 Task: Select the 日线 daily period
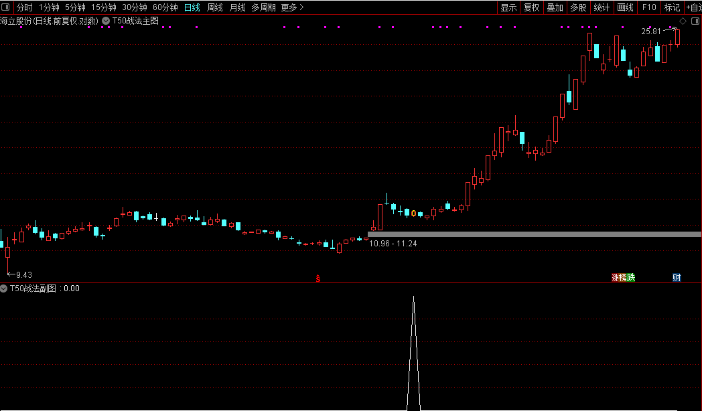click(x=192, y=7)
